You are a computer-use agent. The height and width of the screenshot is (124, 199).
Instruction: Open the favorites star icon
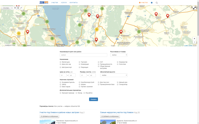pyautogui.click(x=151, y=3)
